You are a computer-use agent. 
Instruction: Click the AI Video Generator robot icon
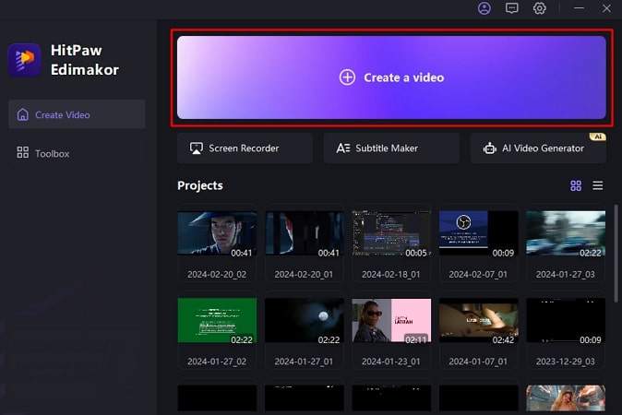(x=489, y=148)
